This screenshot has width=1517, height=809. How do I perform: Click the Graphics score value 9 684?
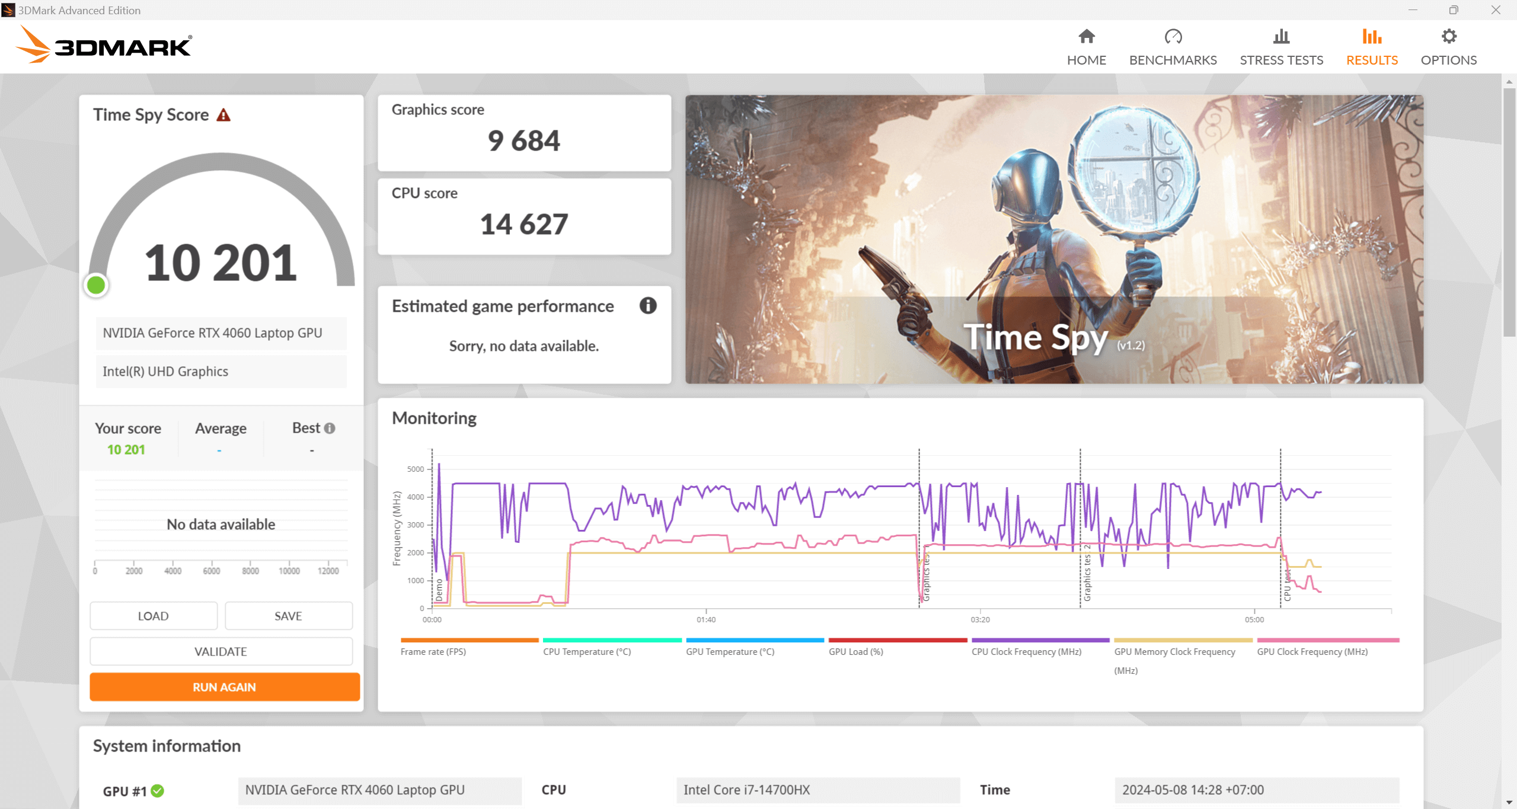coord(523,141)
